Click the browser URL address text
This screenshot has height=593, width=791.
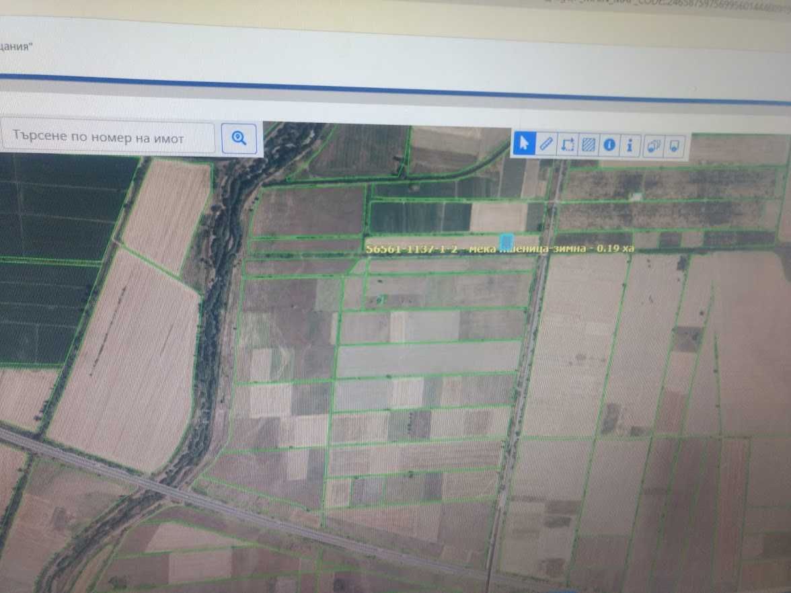[x=666, y=6]
